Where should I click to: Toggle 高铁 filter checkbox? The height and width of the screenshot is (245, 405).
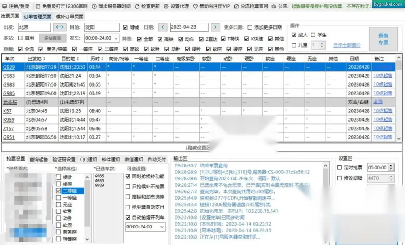point(160,39)
